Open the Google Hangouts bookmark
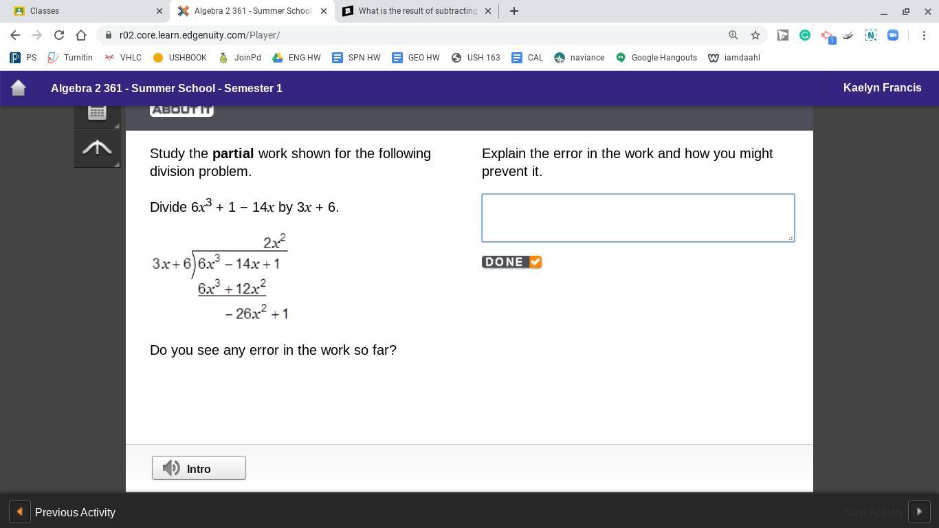Image resolution: width=939 pixels, height=528 pixels. click(x=656, y=58)
